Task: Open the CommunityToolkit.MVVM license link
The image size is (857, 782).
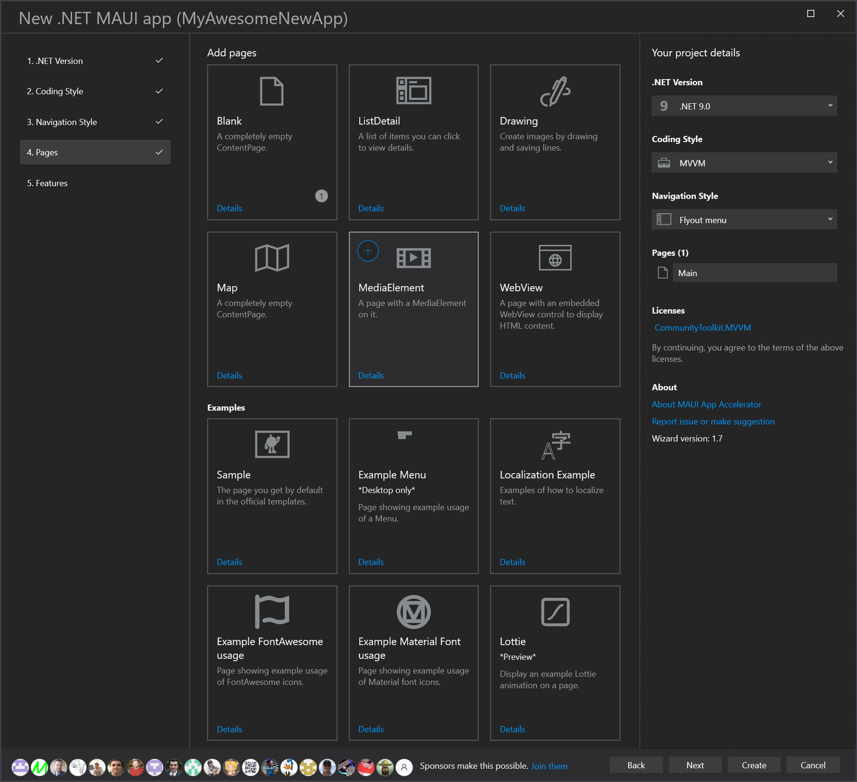Action: coord(702,327)
